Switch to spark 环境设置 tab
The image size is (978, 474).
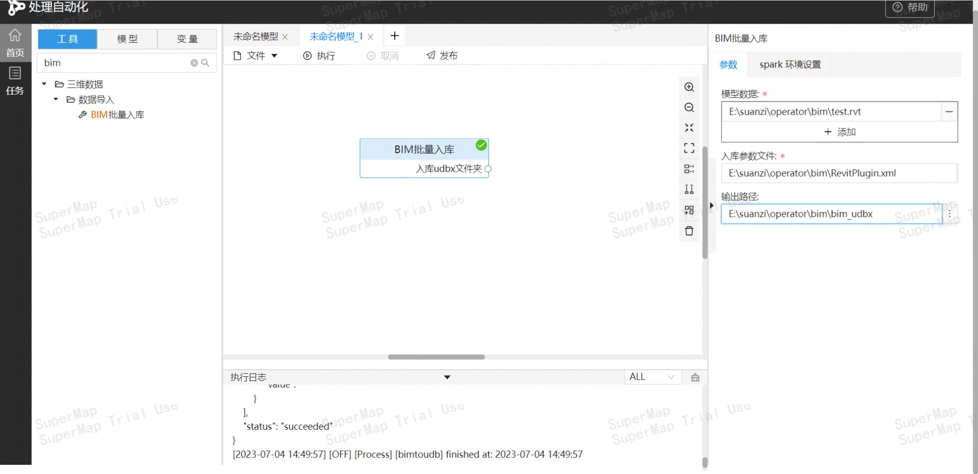pos(790,65)
